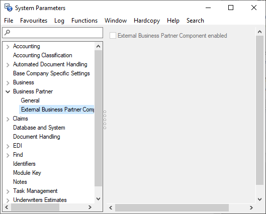
Task: Open the Functions menu
Action: click(x=84, y=21)
